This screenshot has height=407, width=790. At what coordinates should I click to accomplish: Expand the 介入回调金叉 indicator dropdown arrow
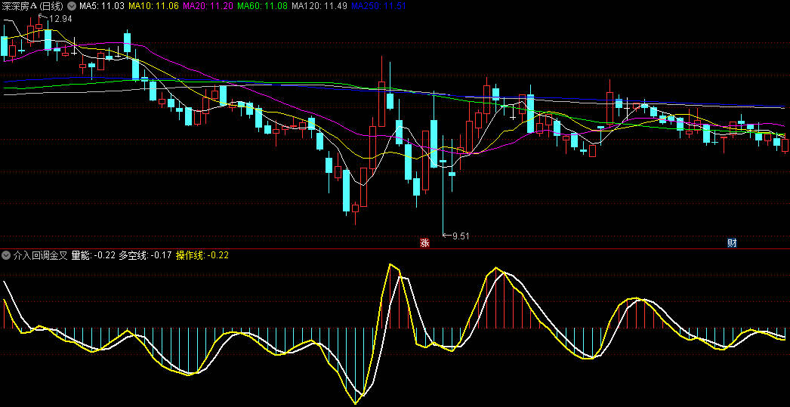coord(6,255)
